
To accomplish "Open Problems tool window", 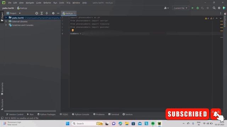I will coord(99,114).
